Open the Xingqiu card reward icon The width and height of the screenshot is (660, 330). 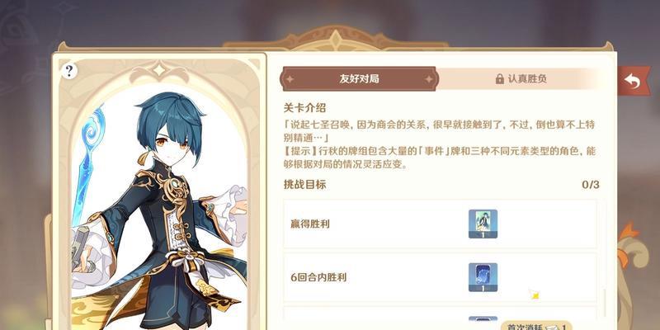(x=483, y=224)
